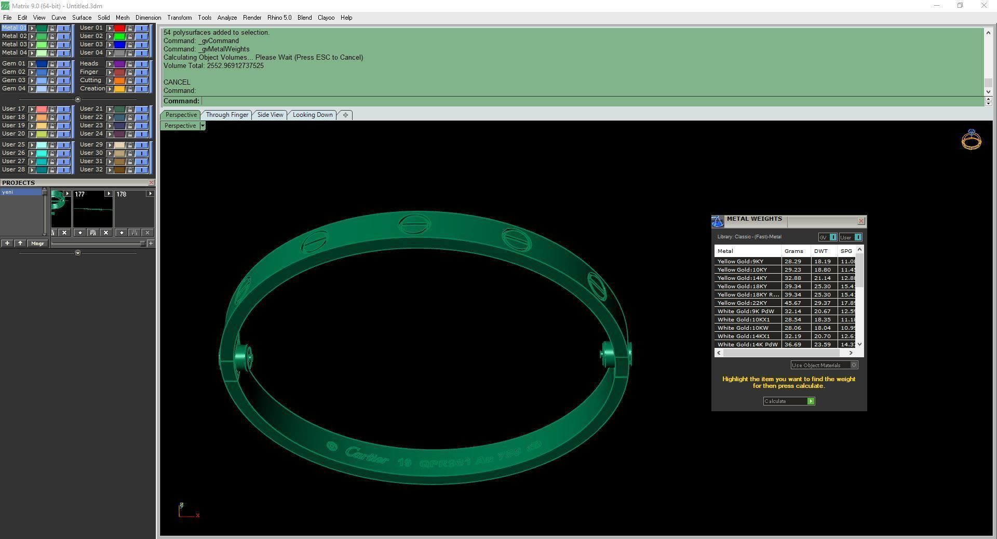Screen dimensions: 997x539
Task: Adjust the thumbnail size slider handle
Action: point(142,243)
